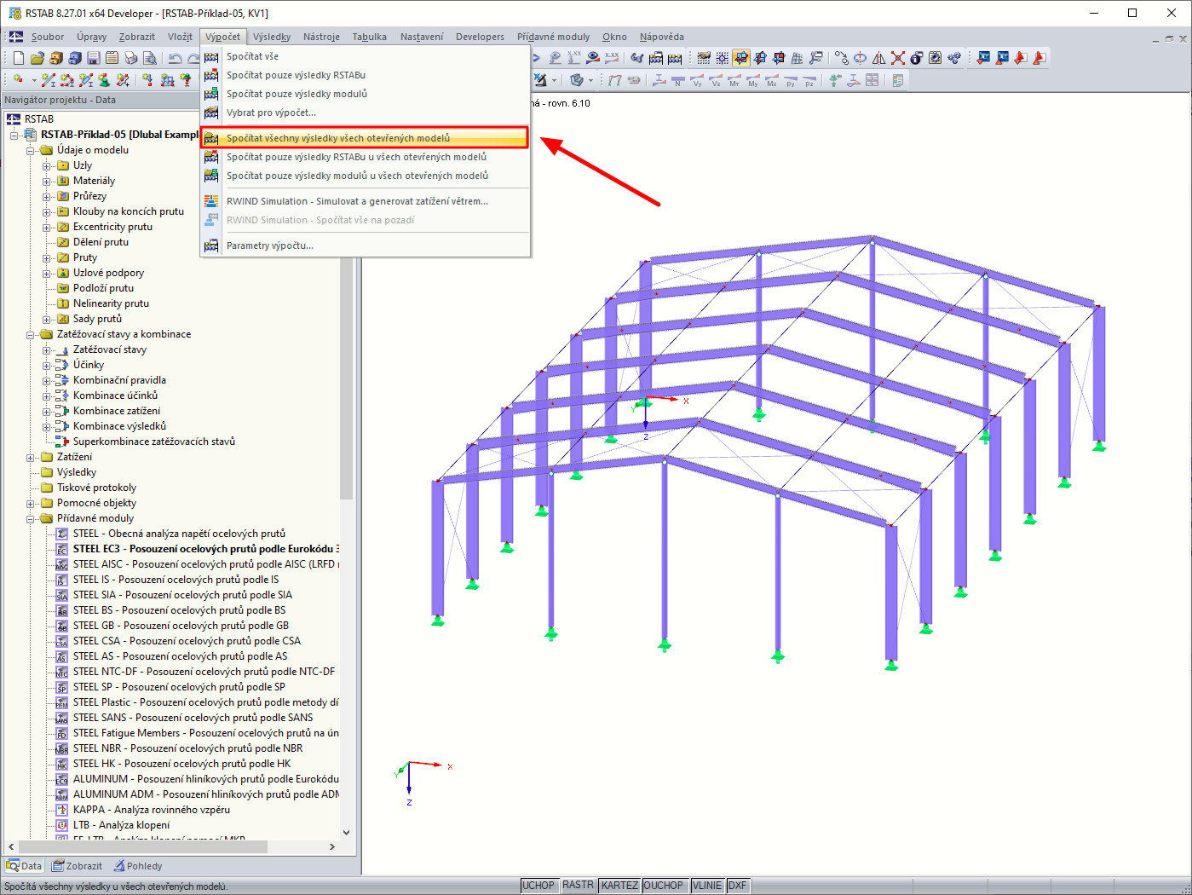1192x895 pixels.
Task: Click the New model blank page icon
Action: click(19, 58)
